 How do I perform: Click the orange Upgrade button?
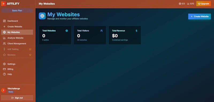[204, 4]
